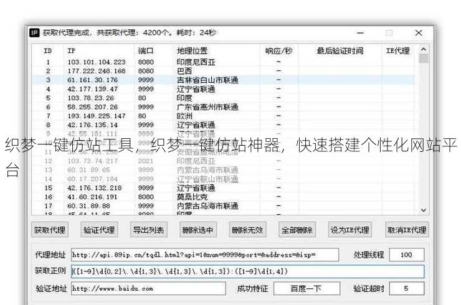The image size is (461, 305).
Task: Click the 删除选中 button
Action: click(x=198, y=230)
